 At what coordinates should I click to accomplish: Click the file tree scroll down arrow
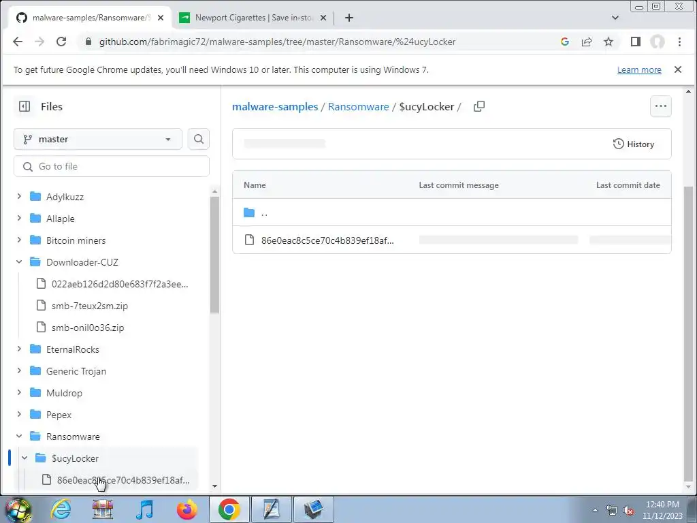click(214, 486)
